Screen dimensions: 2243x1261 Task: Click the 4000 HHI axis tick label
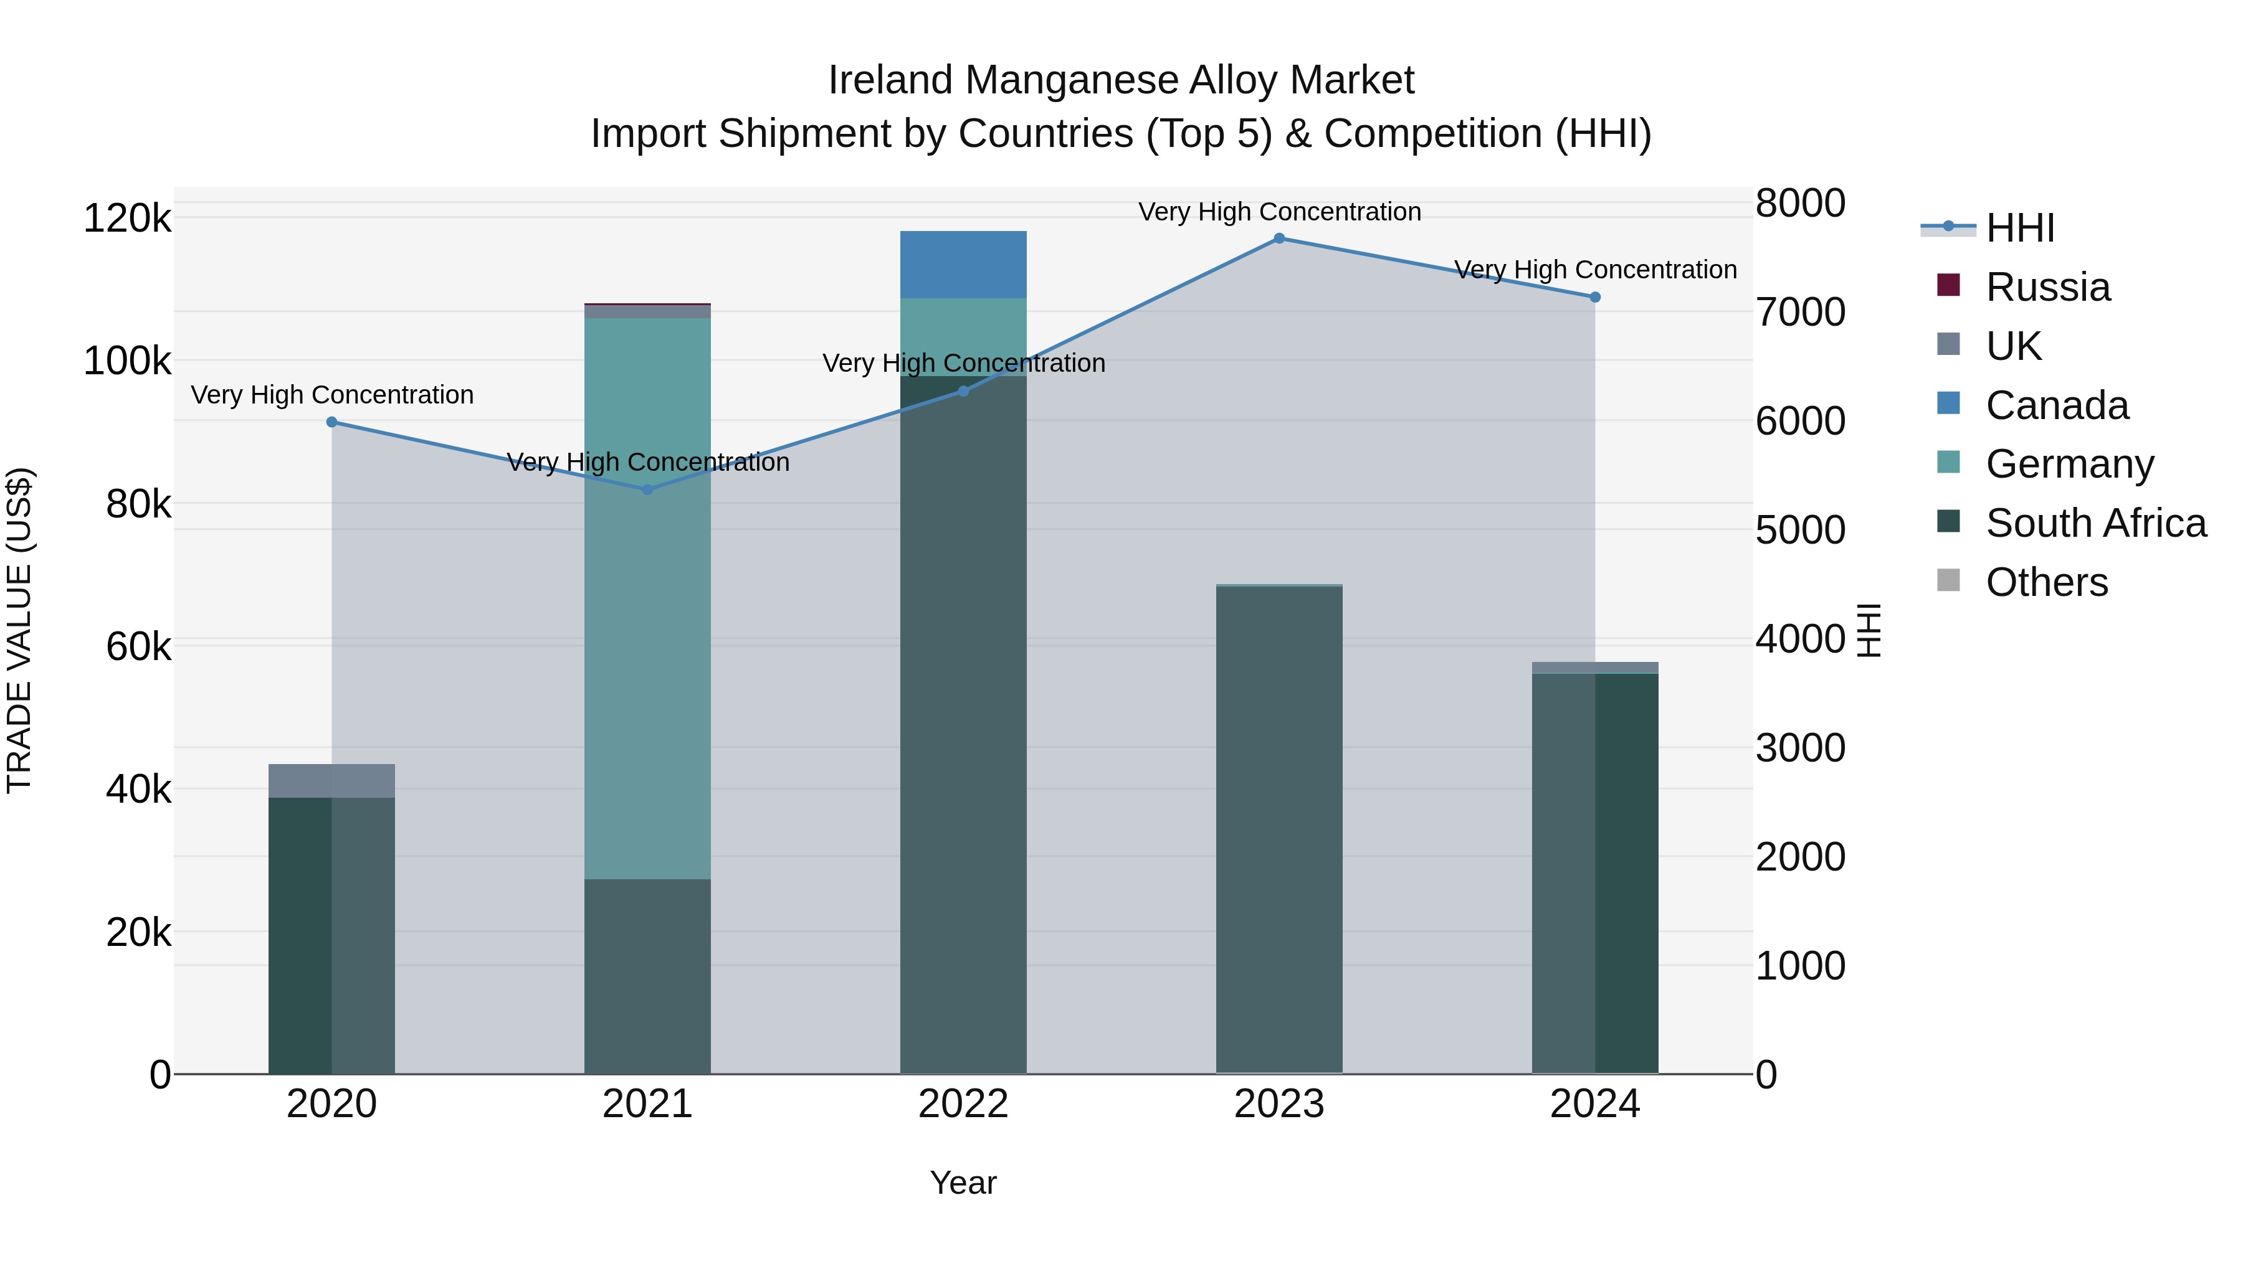pos(1800,639)
